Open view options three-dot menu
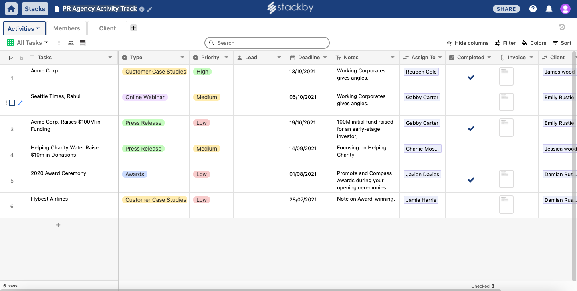 click(59, 43)
